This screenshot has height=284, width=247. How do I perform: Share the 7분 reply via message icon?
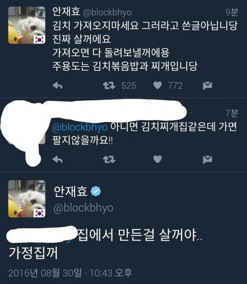click(x=207, y=160)
